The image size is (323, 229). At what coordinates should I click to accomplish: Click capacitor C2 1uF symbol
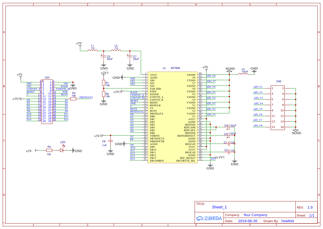click(229, 152)
